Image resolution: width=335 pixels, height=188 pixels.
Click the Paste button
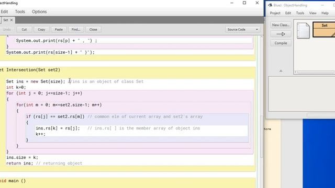(59, 30)
